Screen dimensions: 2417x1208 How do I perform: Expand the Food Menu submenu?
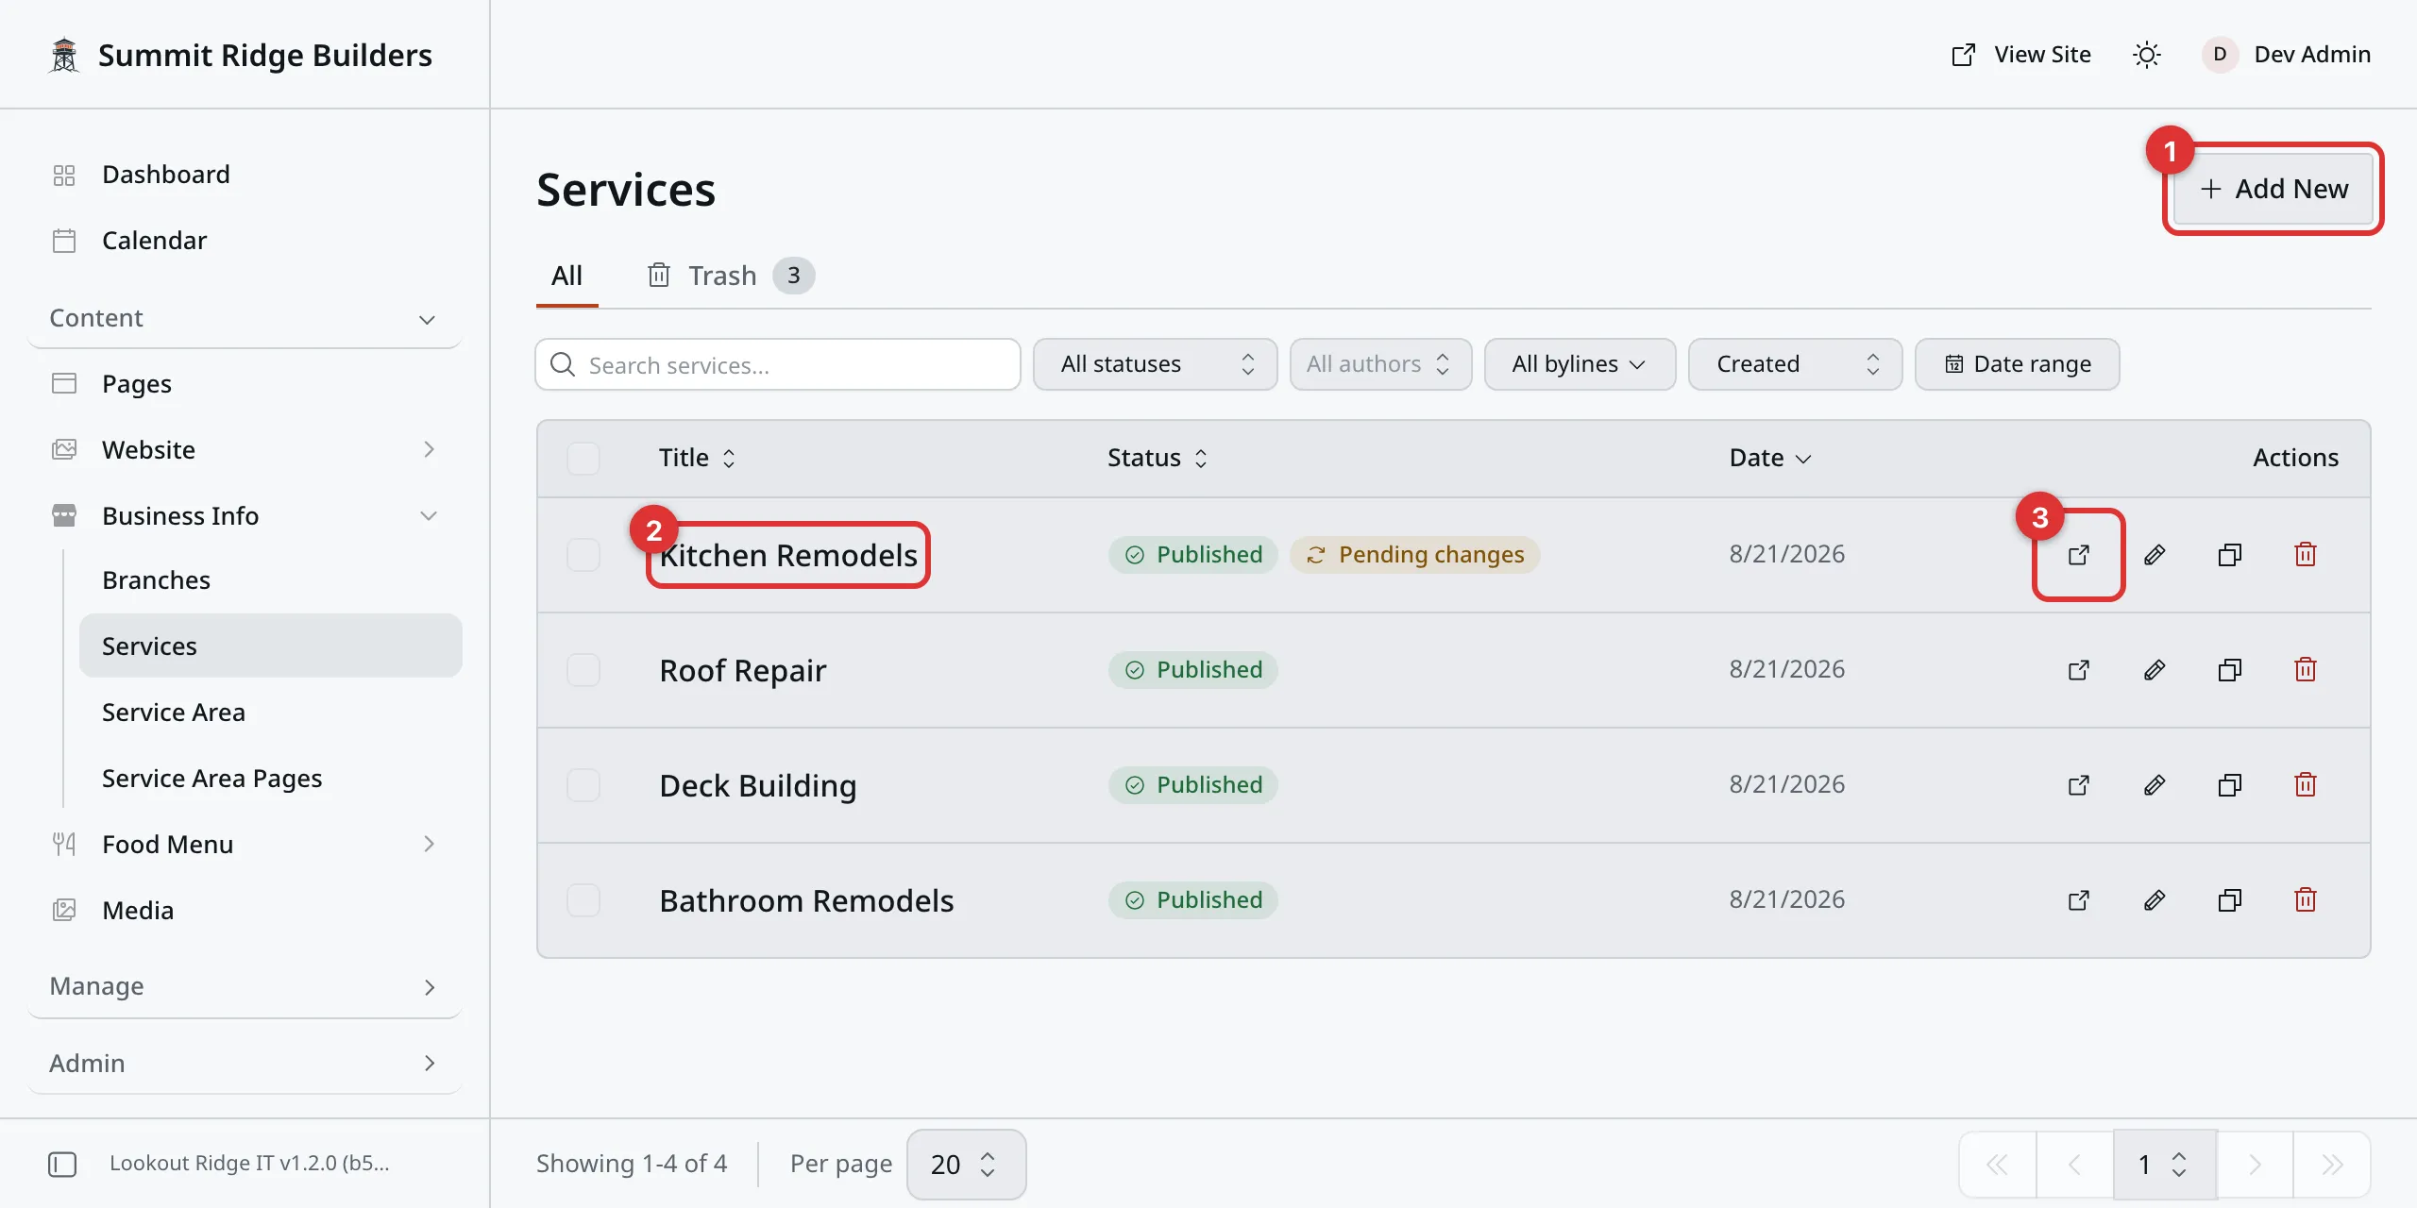click(x=245, y=845)
